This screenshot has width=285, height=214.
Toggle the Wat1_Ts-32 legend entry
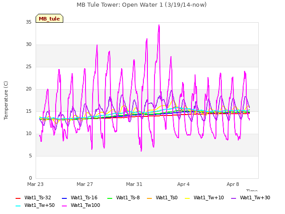33,198
